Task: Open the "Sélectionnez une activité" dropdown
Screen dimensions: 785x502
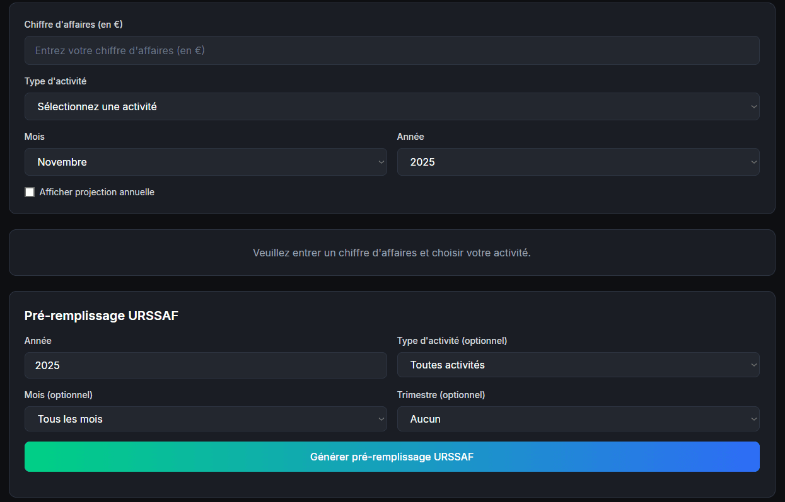Action: (392, 106)
